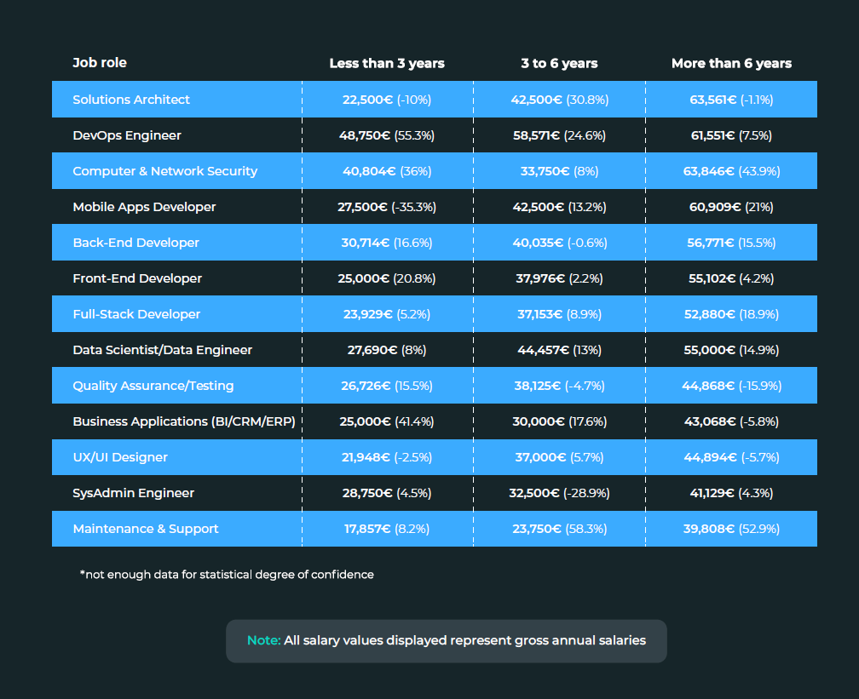Select the Back-End Developer row label

135,243
